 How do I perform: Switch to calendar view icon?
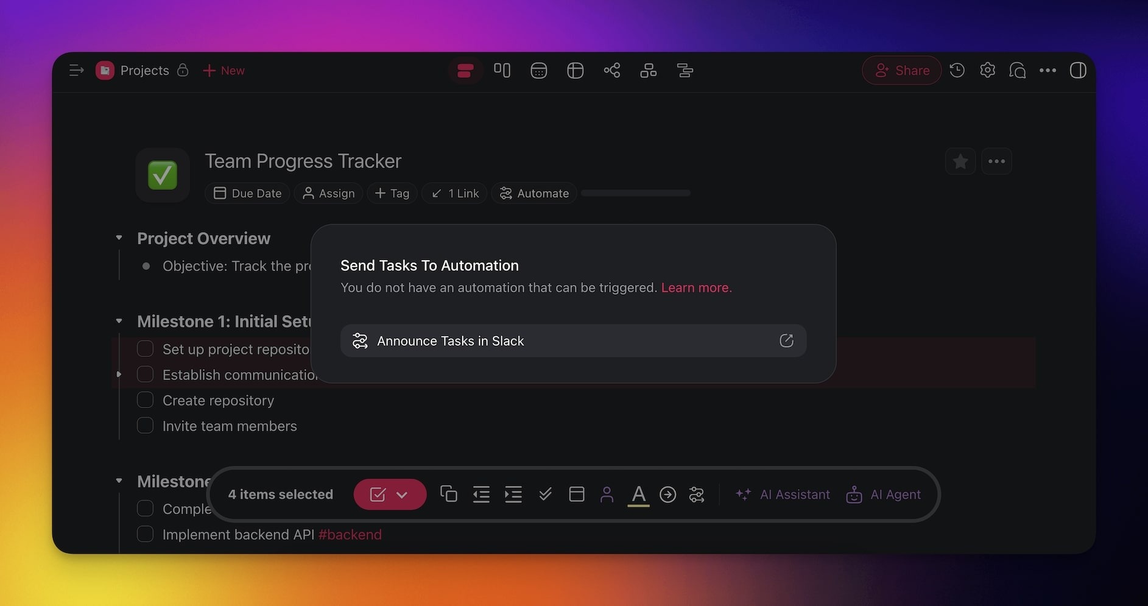pos(538,71)
